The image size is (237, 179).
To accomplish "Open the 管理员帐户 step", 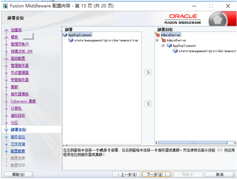I will point(20,44).
